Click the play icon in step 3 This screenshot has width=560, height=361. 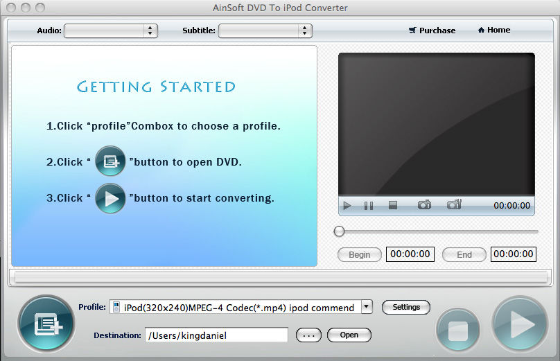click(x=110, y=198)
